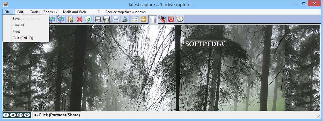Click the red power quit icon

171,19
